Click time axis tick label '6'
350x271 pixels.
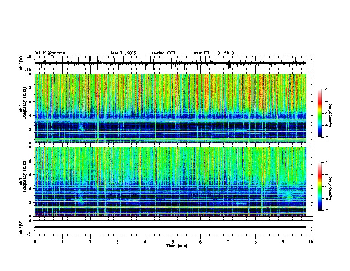click(201, 242)
